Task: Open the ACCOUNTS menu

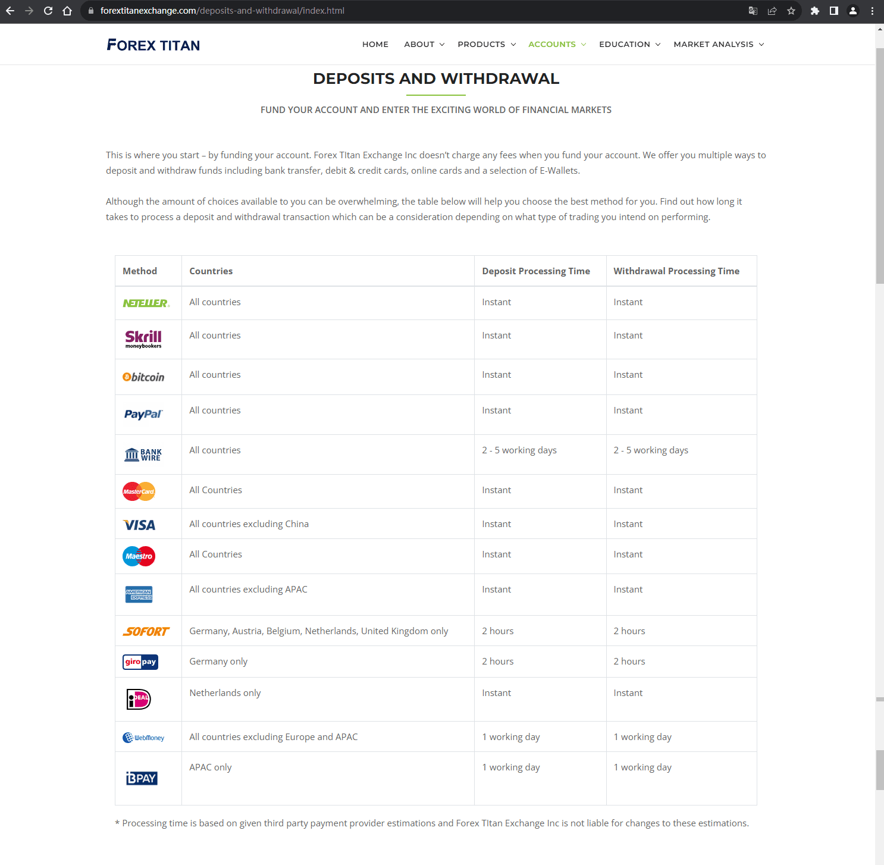Action: (x=552, y=44)
